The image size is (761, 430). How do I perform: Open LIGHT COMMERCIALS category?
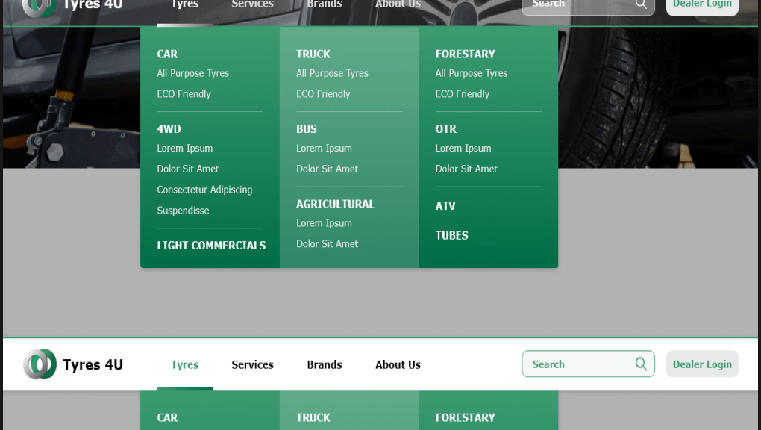pos(211,246)
